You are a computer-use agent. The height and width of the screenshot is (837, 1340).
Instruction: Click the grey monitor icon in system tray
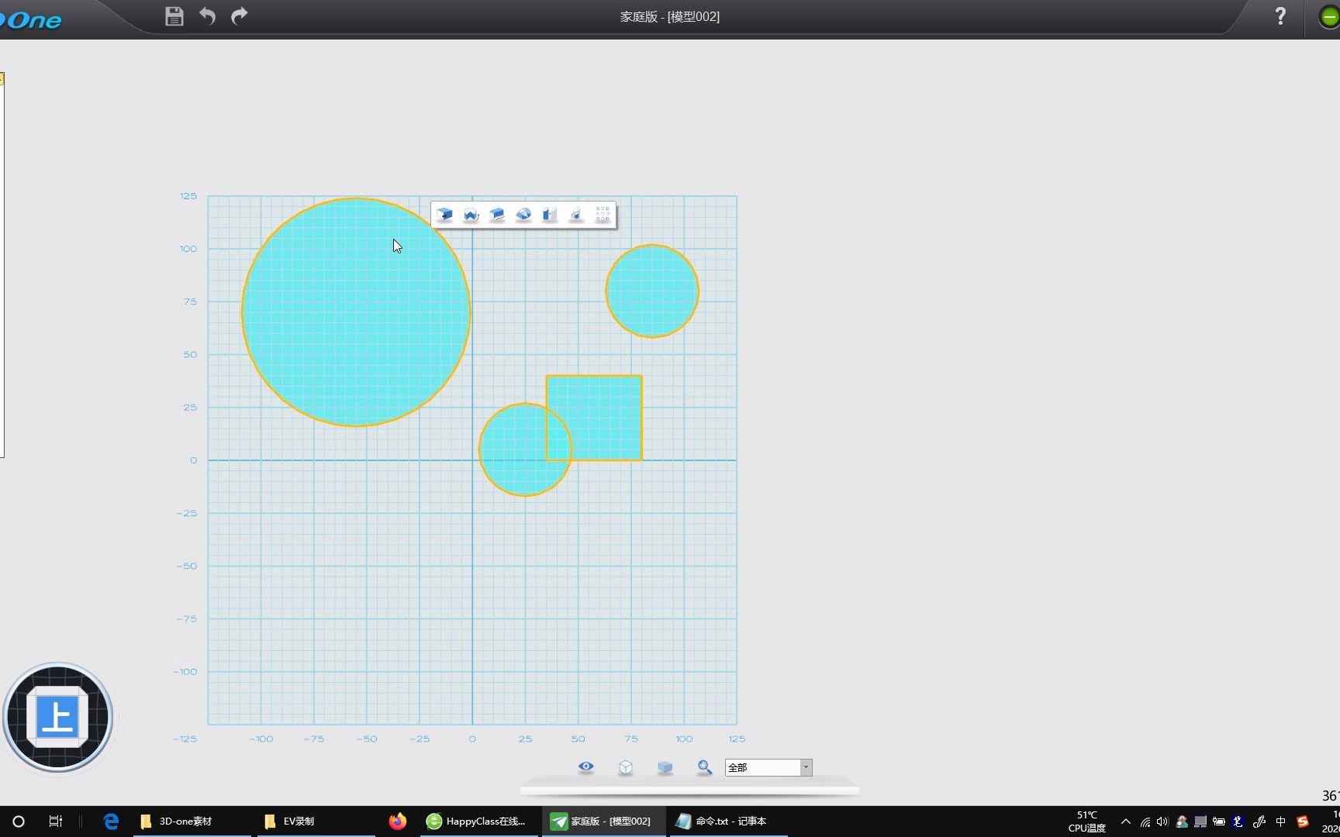[1200, 821]
